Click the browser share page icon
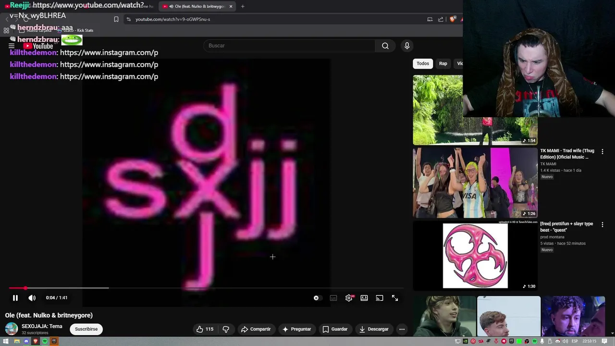 tap(441, 19)
